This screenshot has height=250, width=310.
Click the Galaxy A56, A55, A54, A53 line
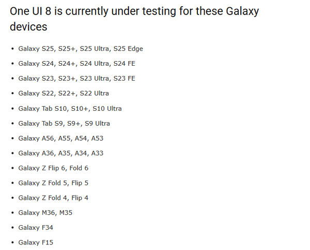coord(60,138)
